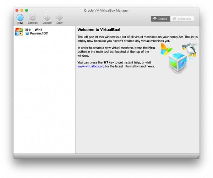Close the VirtualBox Manager window
213x178 pixels.
[x=17, y=10]
